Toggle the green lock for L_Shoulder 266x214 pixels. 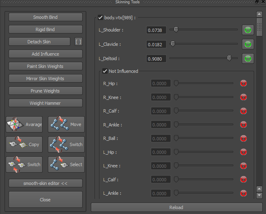[x=248, y=30]
